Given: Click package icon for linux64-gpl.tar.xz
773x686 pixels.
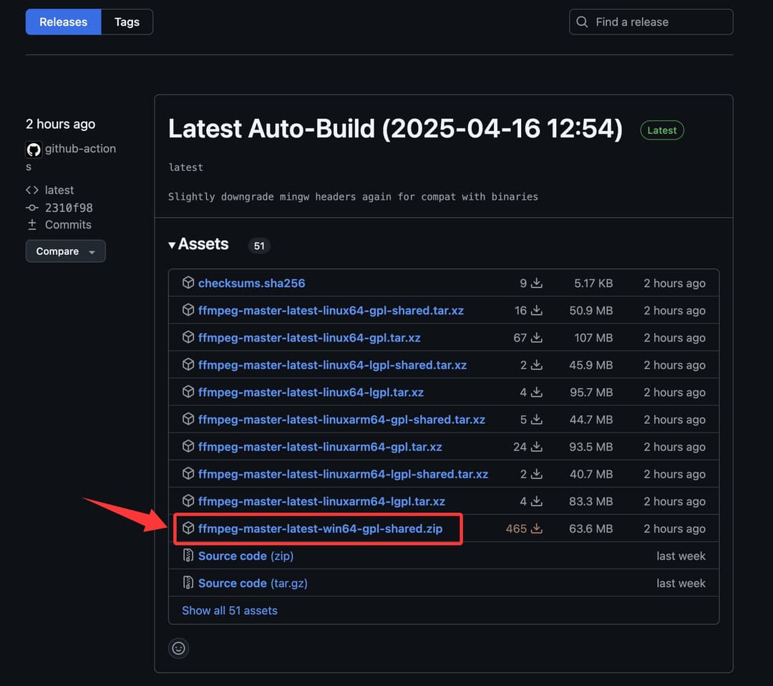Looking at the screenshot, I should (x=188, y=337).
